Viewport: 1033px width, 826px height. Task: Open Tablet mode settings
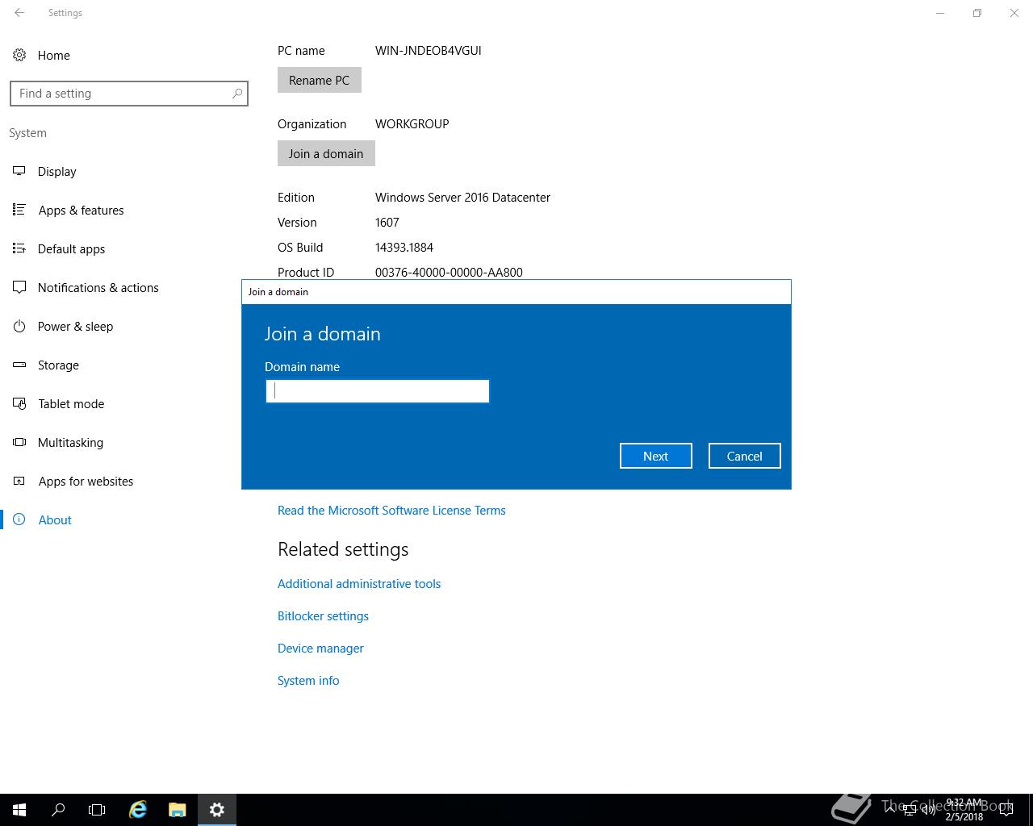click(x=71, y=403)
